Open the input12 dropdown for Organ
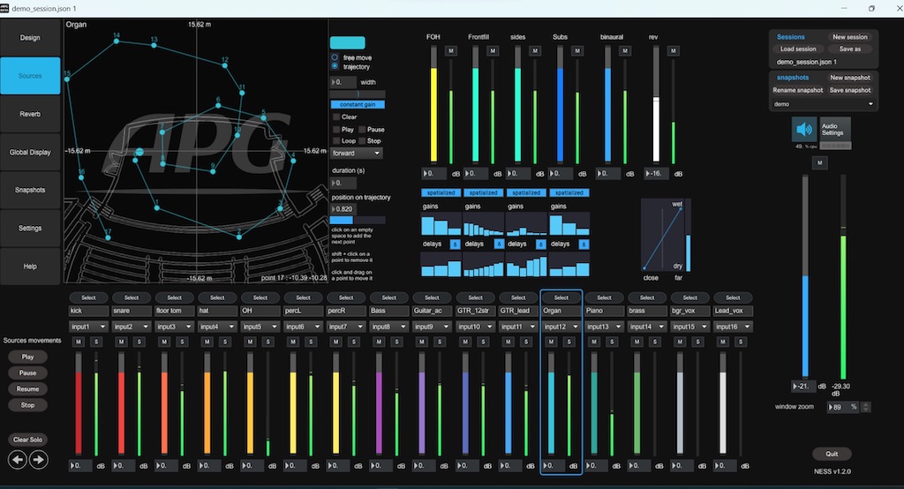904x489 pixels. pos(561,327)
